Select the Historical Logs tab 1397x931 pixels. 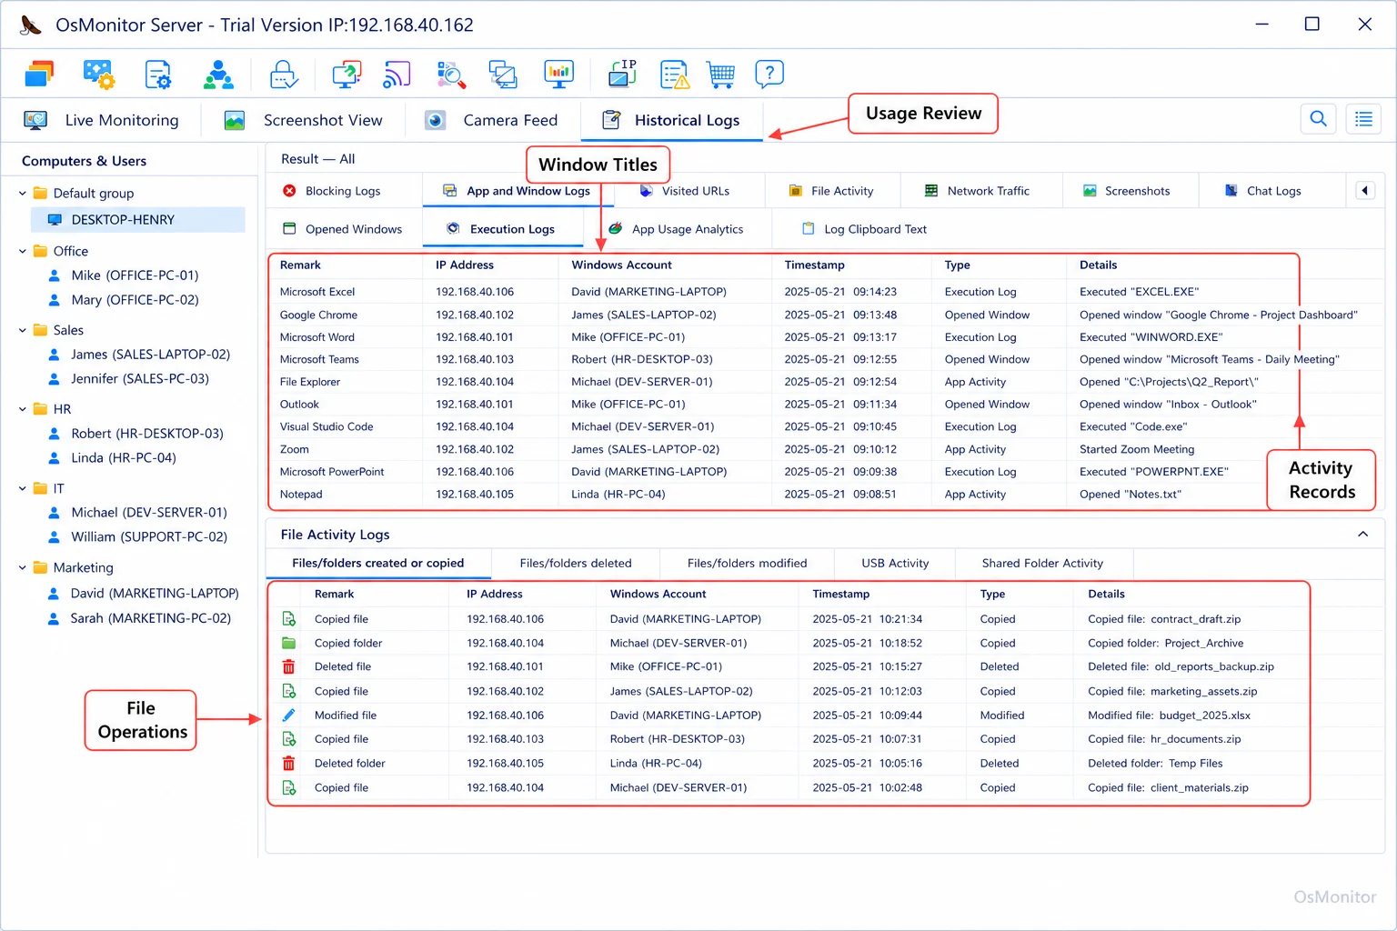[x=671, y=120]
